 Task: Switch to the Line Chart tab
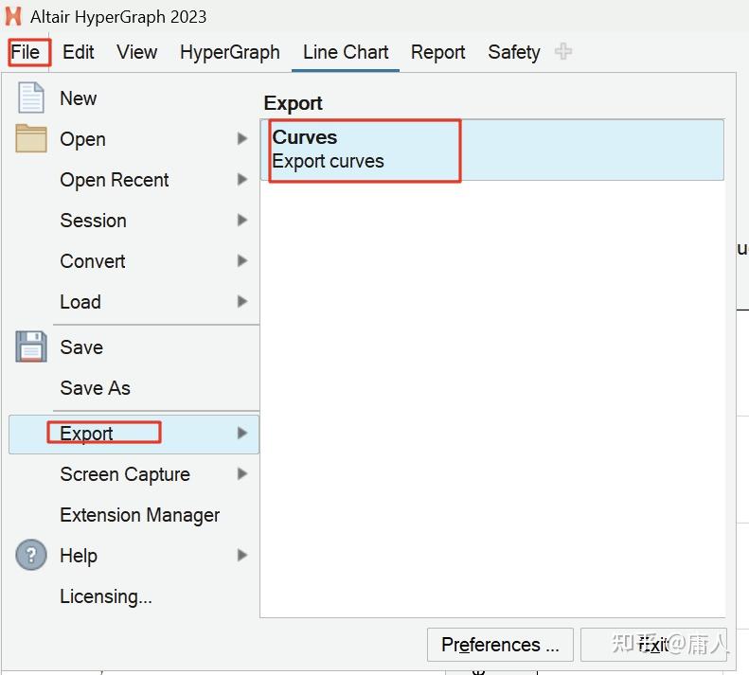click(346, 52)
